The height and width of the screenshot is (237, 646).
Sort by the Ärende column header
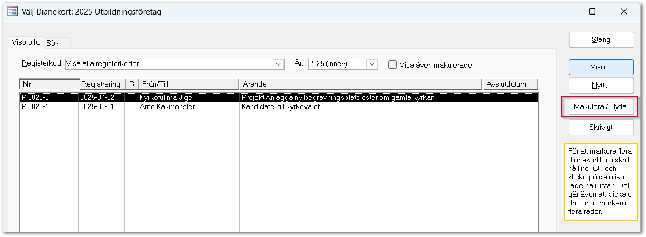pos(360,84)
